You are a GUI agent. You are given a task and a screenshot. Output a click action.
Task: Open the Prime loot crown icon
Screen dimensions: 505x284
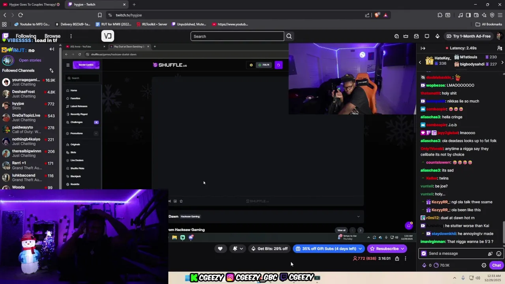(x=406, y=36)
